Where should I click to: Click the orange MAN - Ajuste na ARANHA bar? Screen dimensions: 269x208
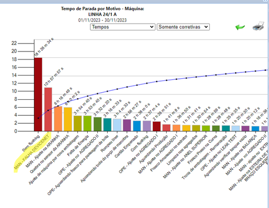[58, 118]
